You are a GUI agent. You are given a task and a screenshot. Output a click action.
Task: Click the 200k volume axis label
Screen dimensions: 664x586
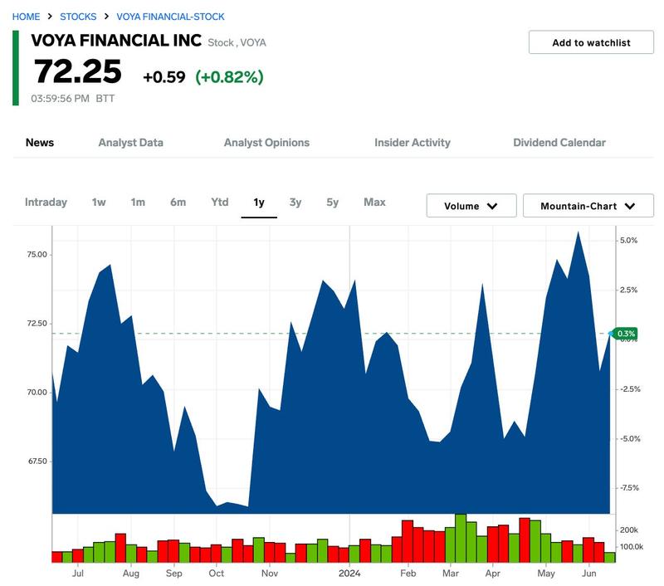tap(628, 530)
